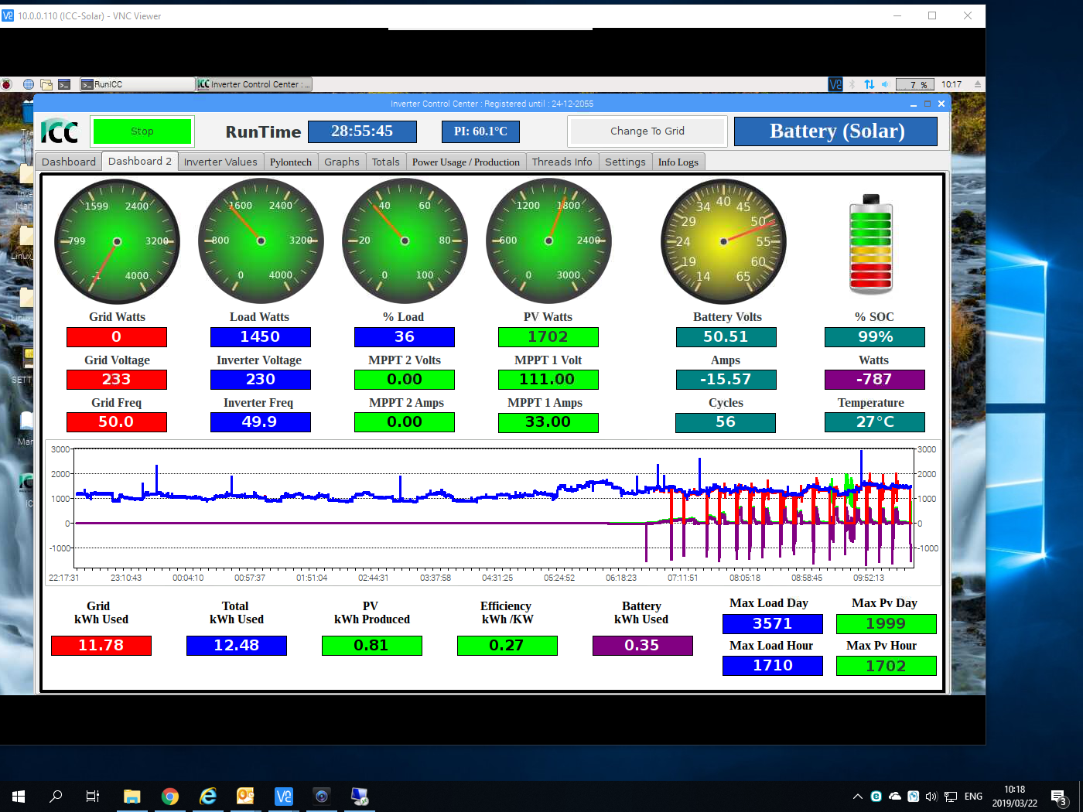The width and height of the screenshot is (1083, 812).
Task: Switch to the Pylontech tab
Action: tap(290, 162)
